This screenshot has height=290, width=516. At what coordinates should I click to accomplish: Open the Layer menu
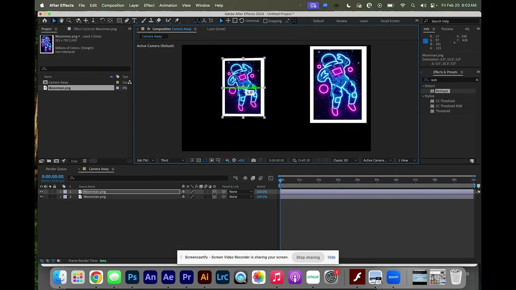click(x=134, y=6)
